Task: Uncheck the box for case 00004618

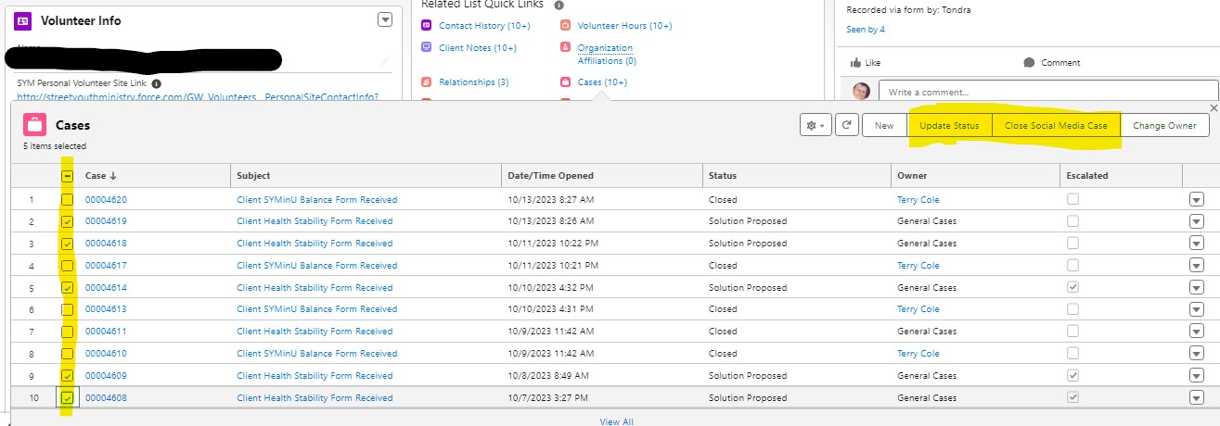Action: [67, 244]
